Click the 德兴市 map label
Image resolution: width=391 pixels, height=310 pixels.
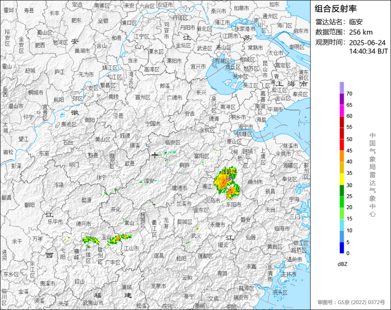click(x=83, y=224)
